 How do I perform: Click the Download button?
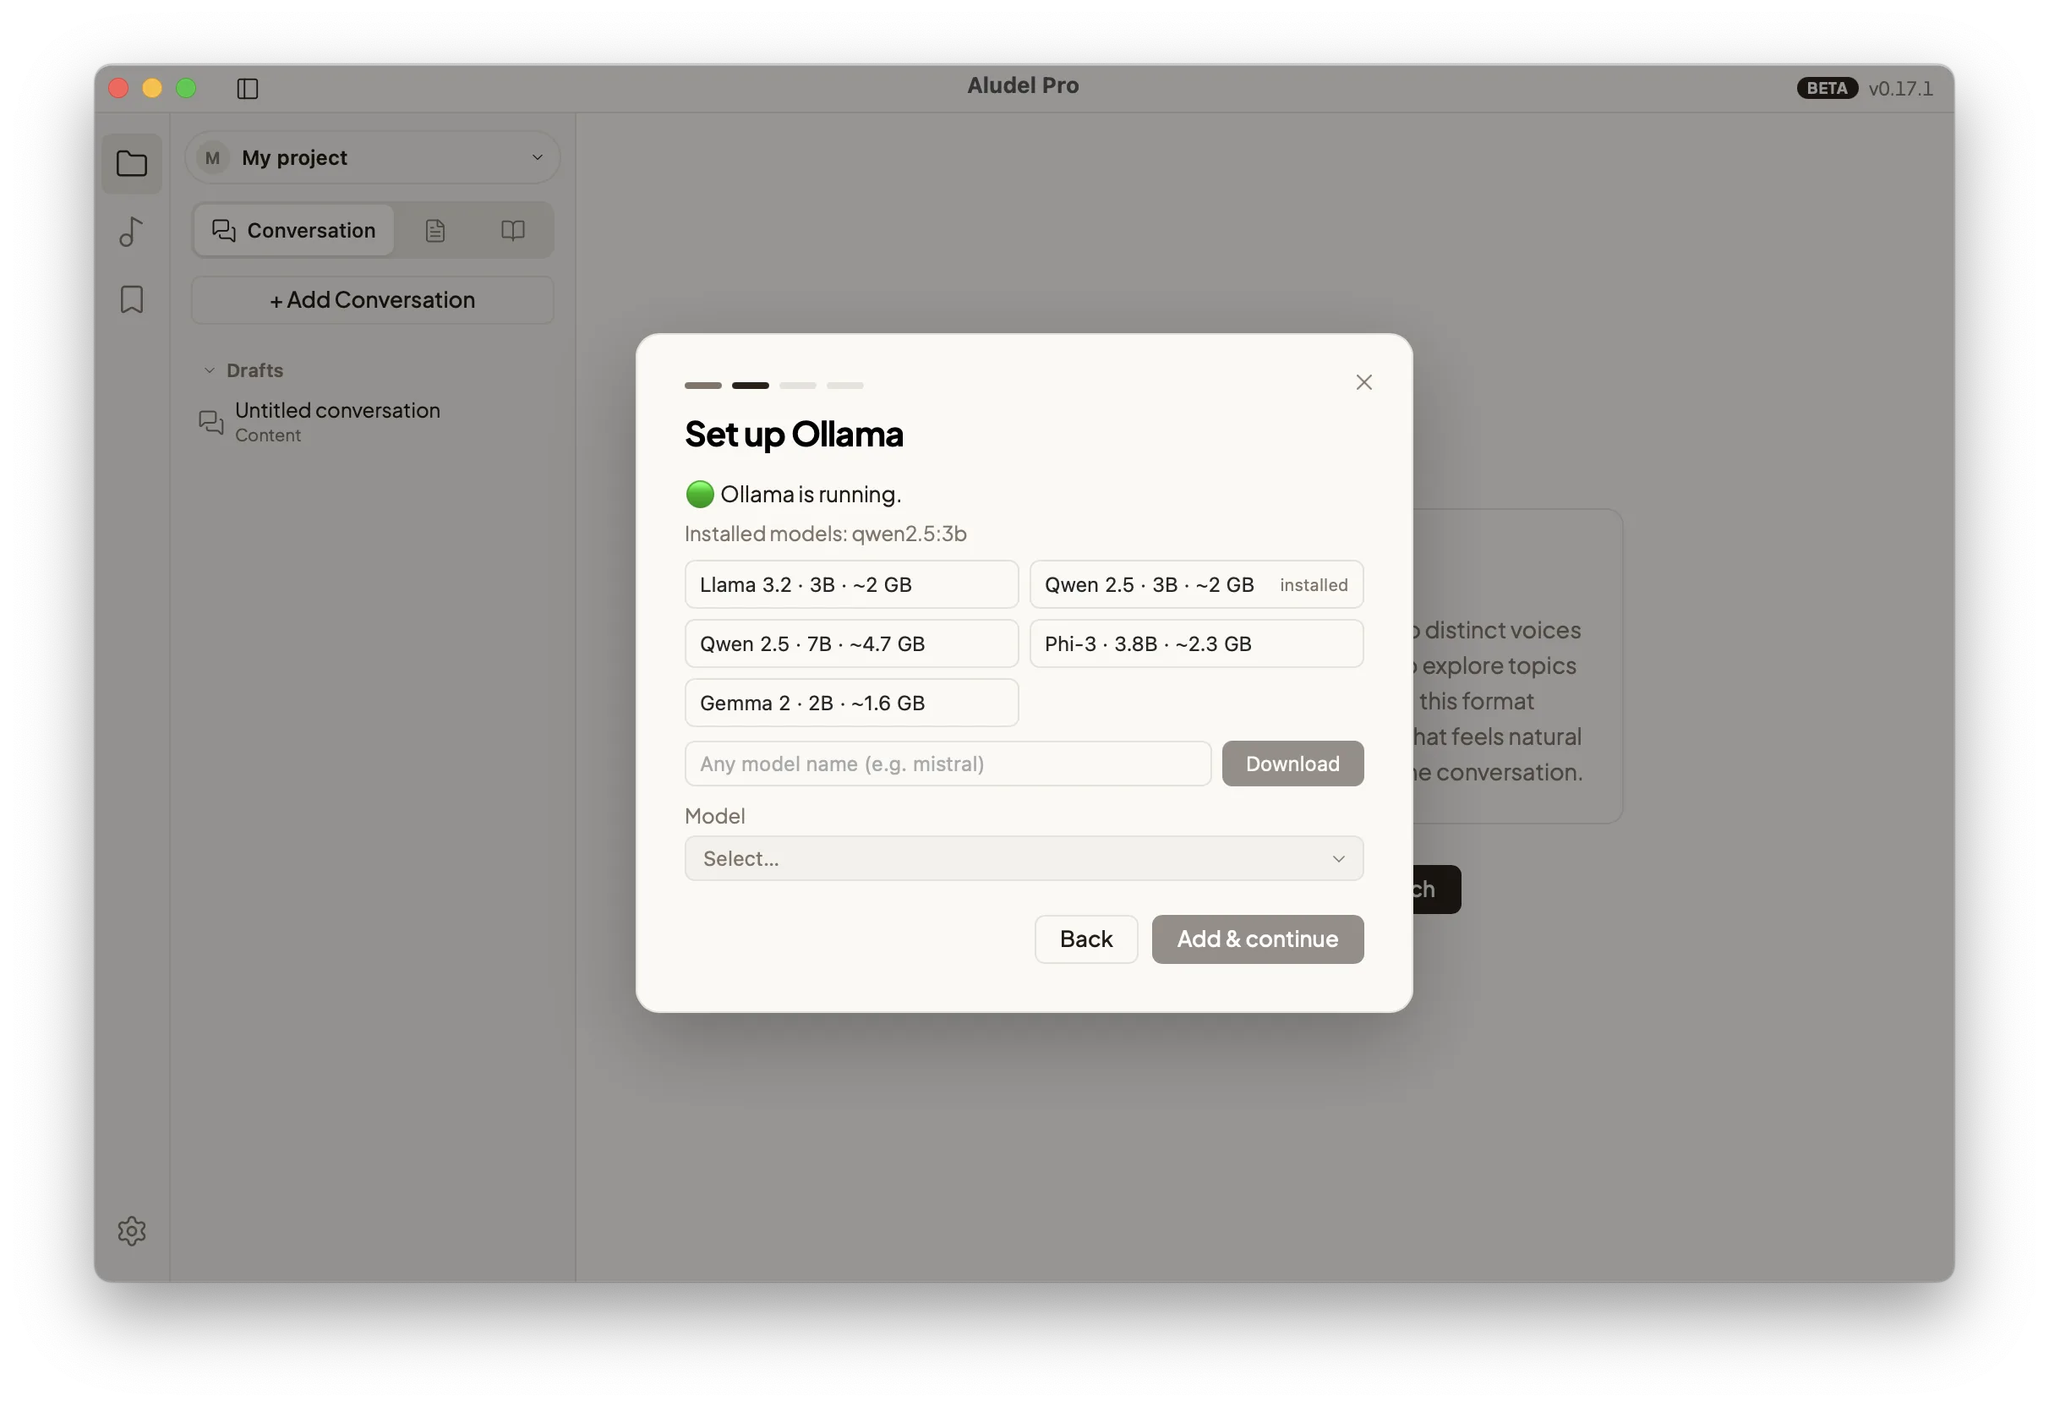[1292, 763]
